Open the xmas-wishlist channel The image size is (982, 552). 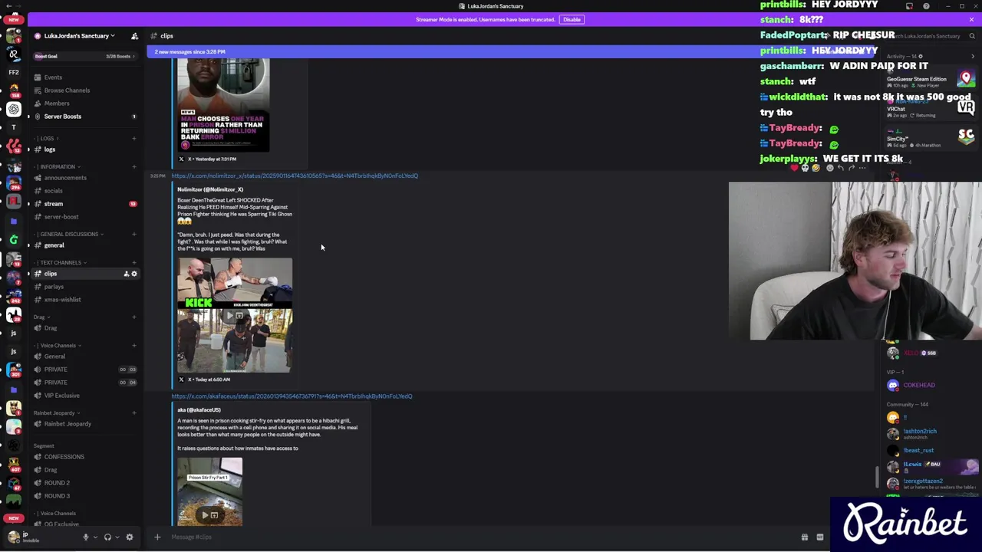(x=86, y=300)
